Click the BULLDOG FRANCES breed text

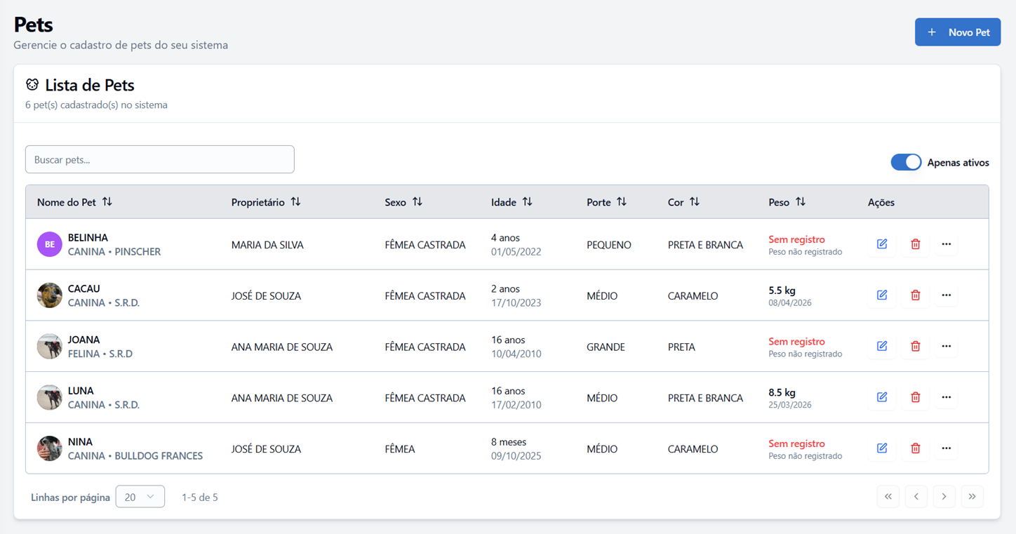pyautogui.click(x=159, y=456)
